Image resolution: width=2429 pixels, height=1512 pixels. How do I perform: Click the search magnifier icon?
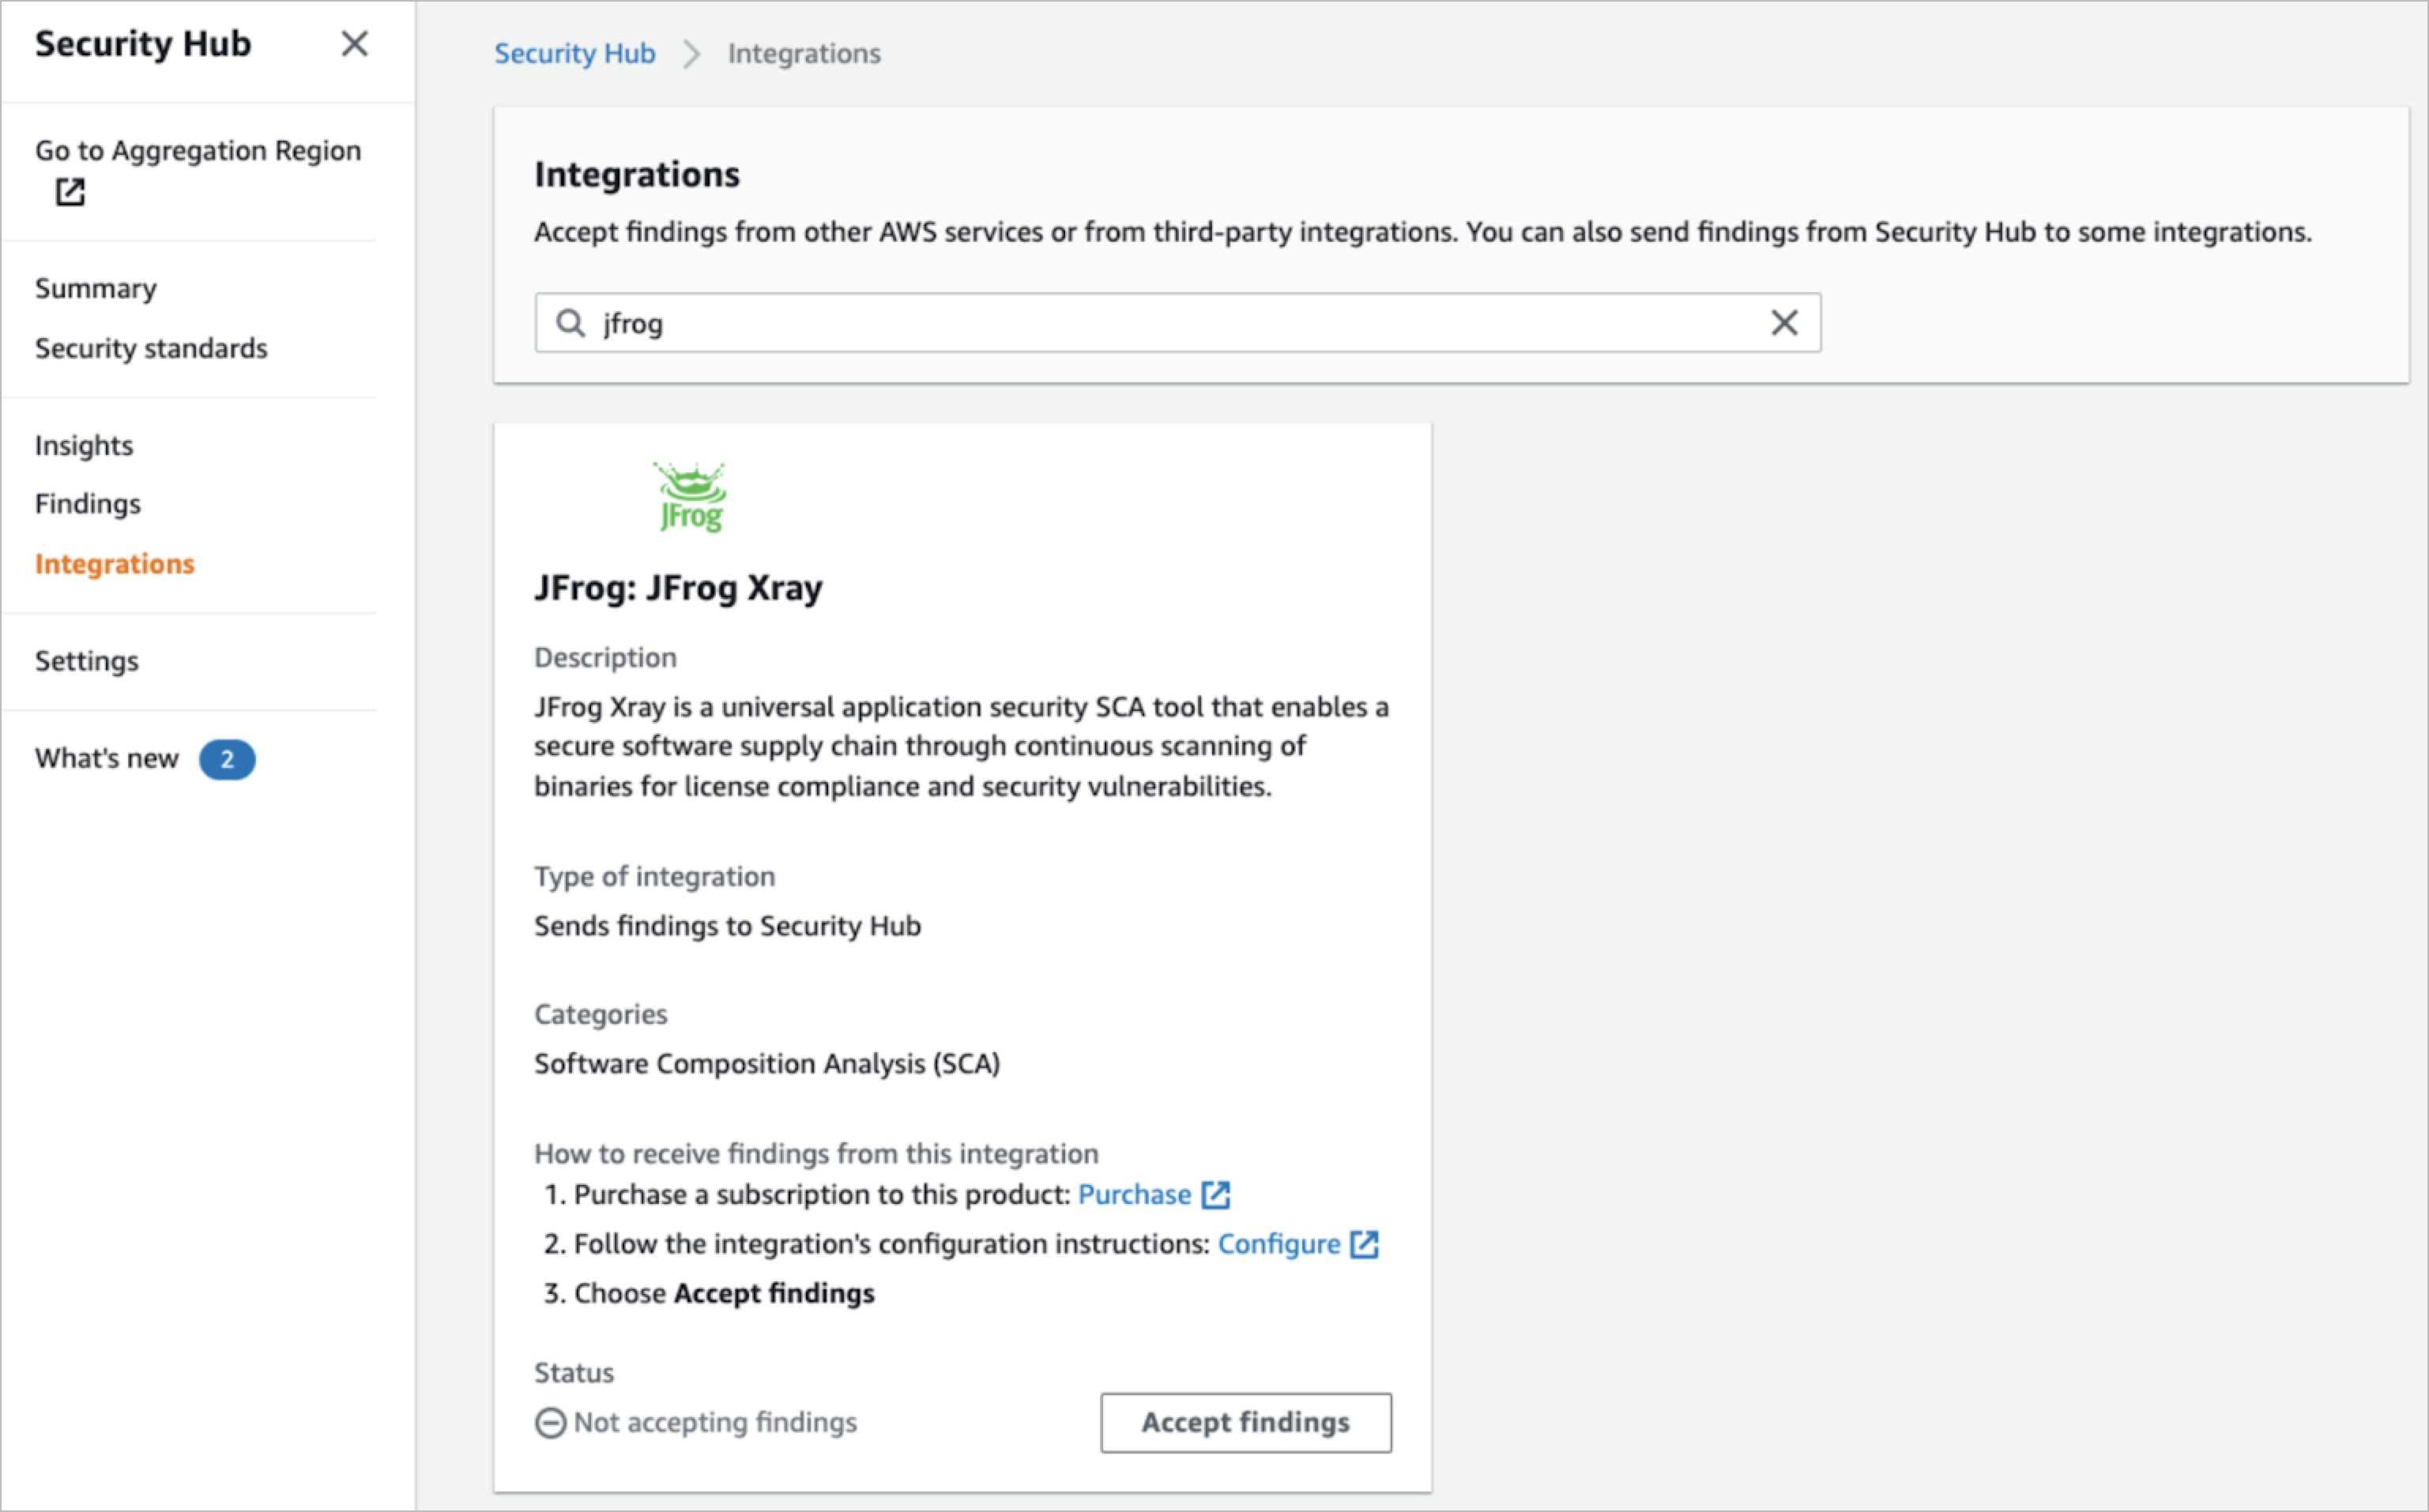coord(570,323)
